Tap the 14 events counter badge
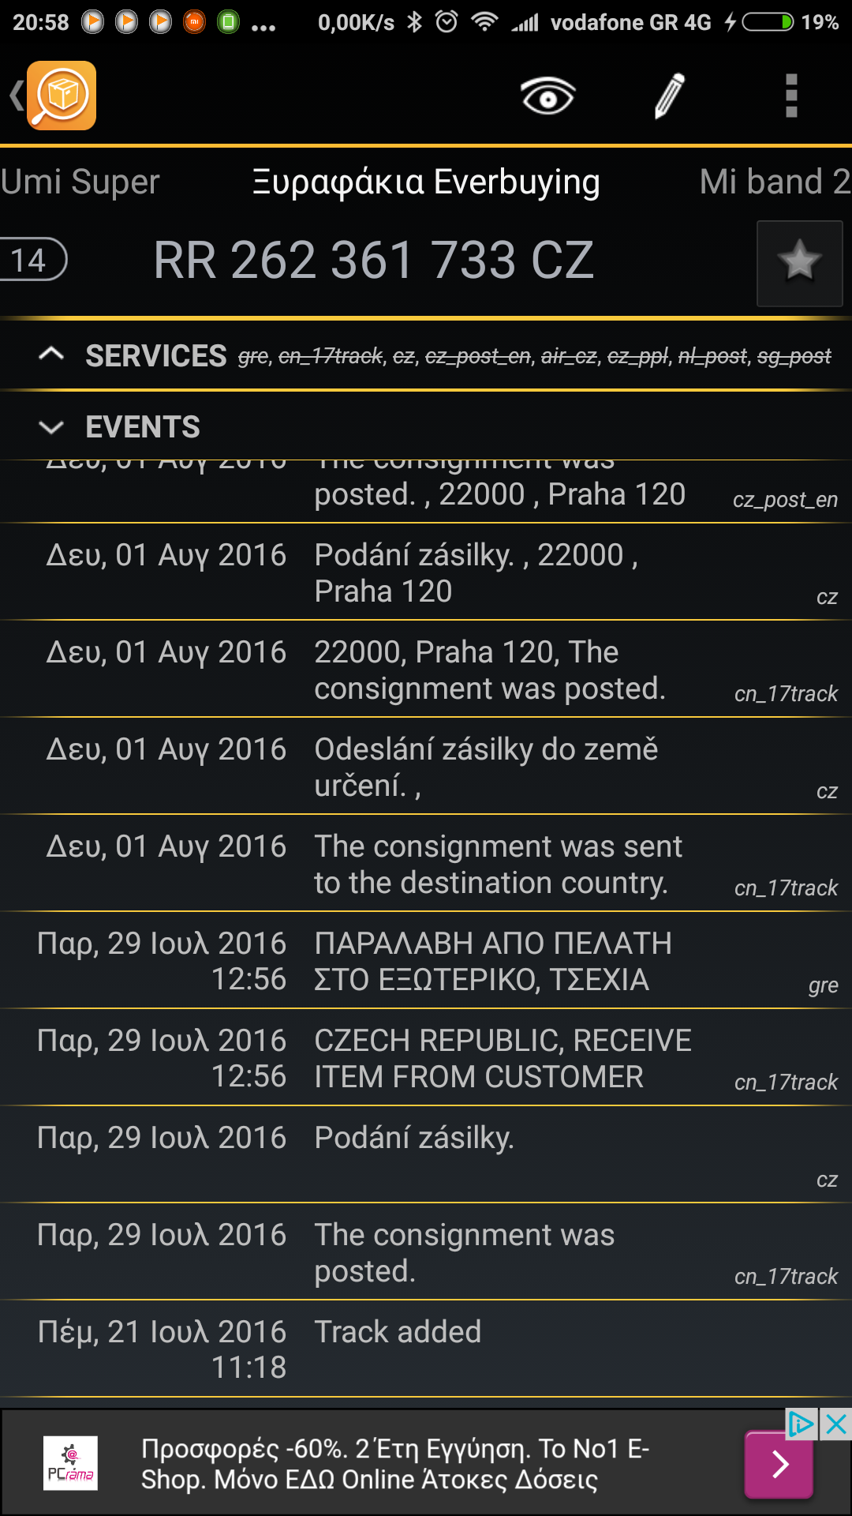This screenshot has width=852, height=1516. point(30,260)
